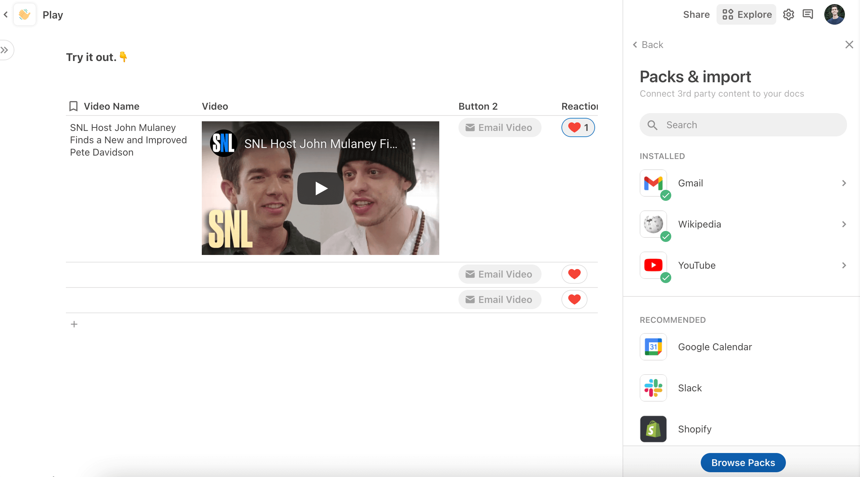Click the YouTube pack label

[x=697, y=265]
